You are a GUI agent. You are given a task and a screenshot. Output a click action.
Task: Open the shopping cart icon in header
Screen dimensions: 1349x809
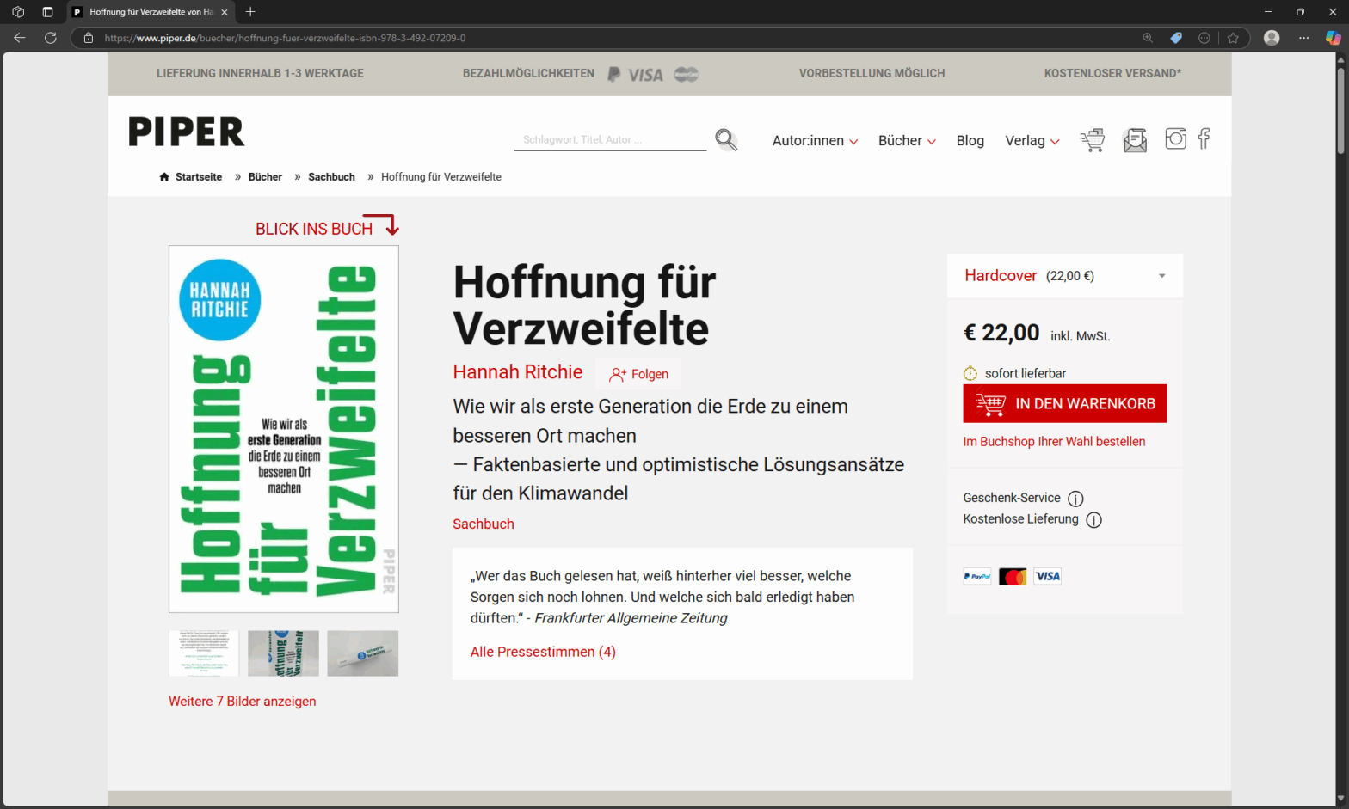coord(1093,139)
